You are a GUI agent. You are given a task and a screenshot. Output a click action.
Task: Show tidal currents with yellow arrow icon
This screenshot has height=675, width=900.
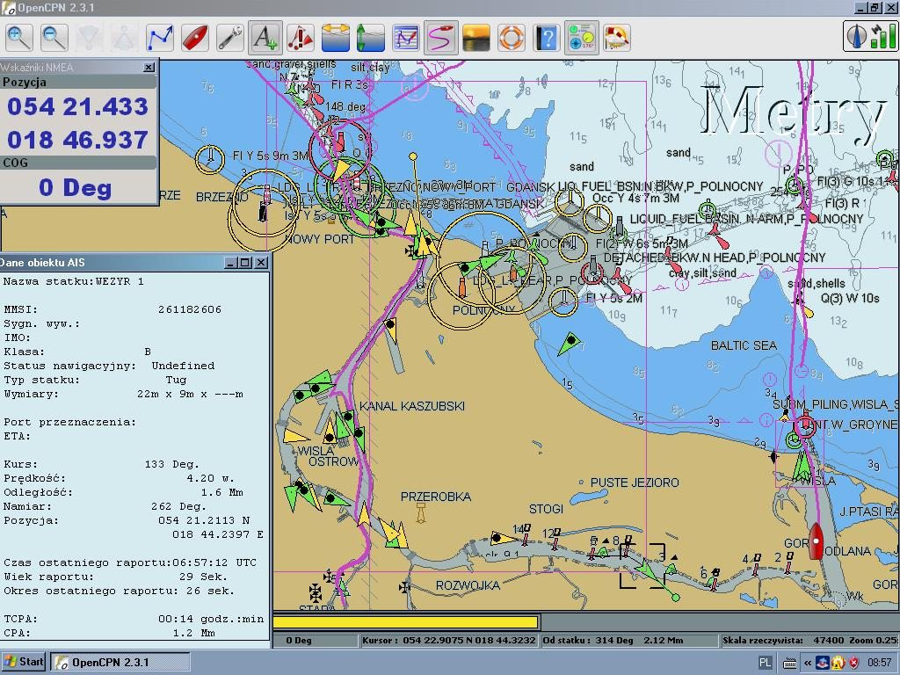tap(336, 38)
